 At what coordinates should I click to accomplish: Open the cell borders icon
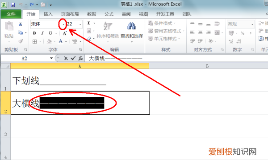tap(35, 41)
